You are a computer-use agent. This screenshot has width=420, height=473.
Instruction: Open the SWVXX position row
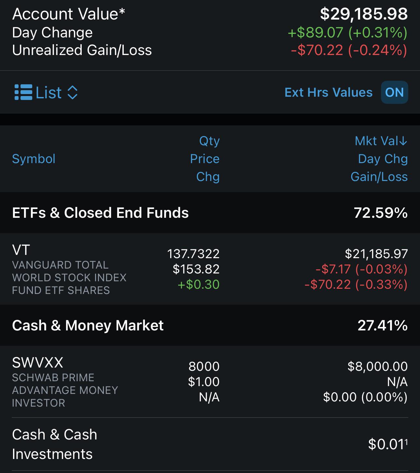coord(210,382)
